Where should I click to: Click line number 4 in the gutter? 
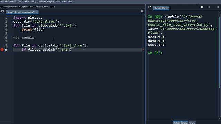pyautogui.click(x=6, y=30)
